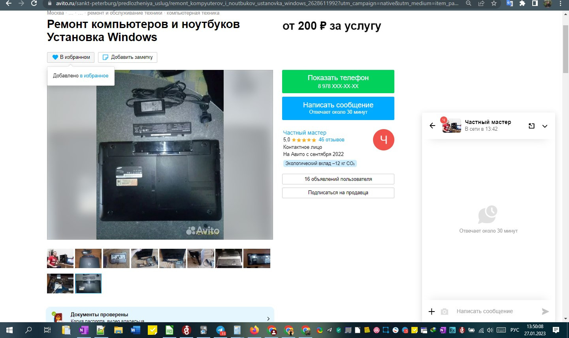Click Показать телефон green button
Screen dimensions: 569x338
338,81
